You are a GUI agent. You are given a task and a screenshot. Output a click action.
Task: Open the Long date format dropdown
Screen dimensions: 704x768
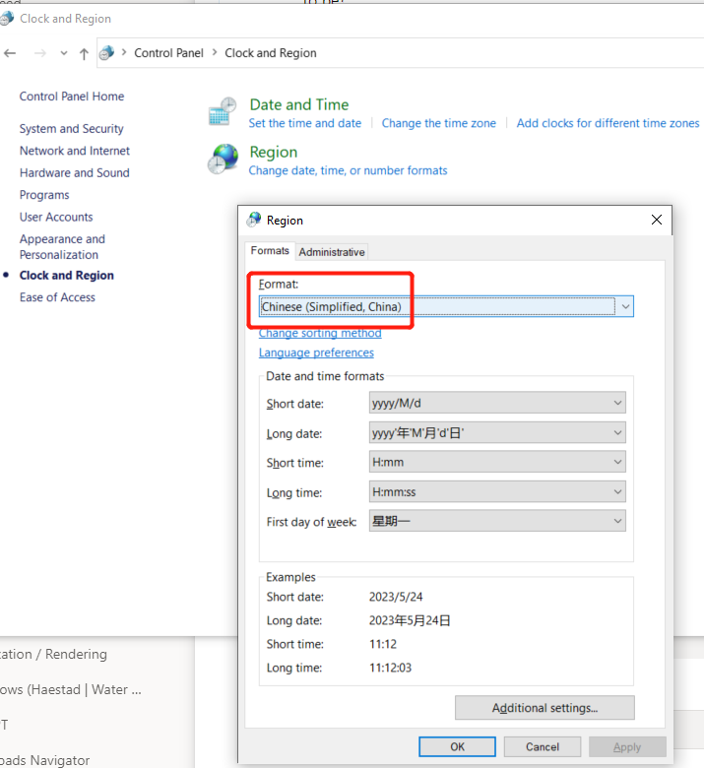(x=497, y=433)
